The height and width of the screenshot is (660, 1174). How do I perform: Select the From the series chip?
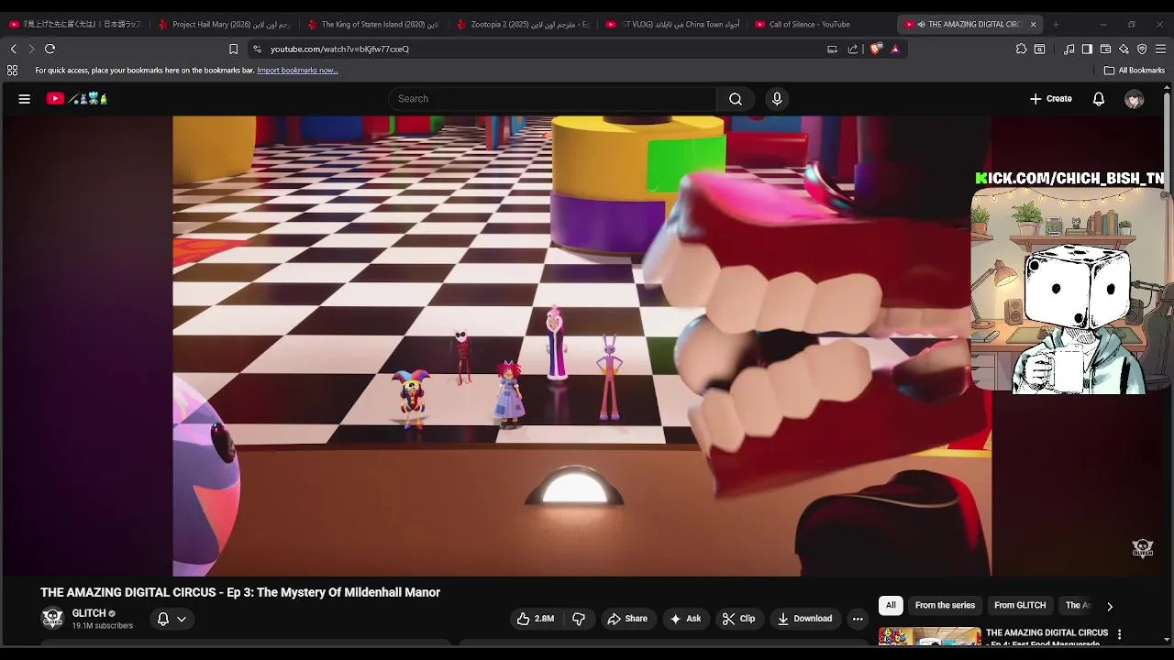[945, 606]
